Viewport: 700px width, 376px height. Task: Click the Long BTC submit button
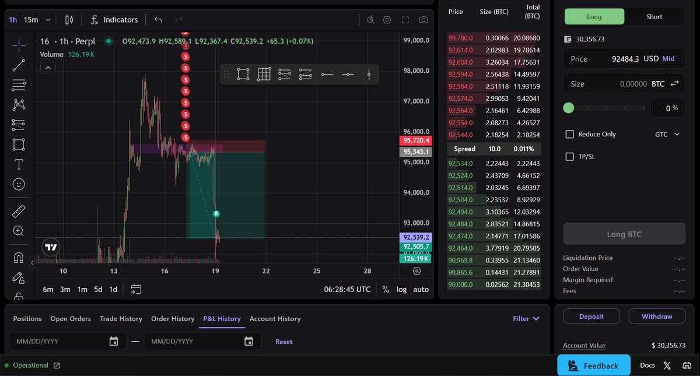click(624, 234)
